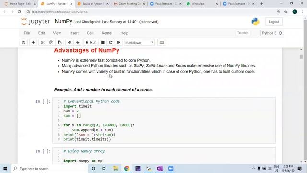Open the command palette keyboard icon

(x=162, y=43)
